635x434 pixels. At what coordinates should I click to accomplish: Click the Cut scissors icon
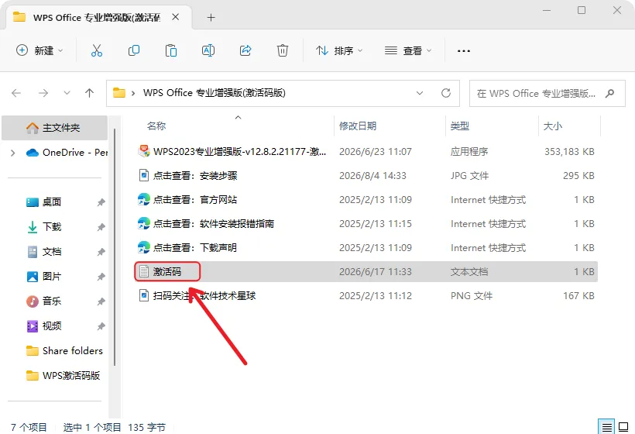click(x=96, y=50)
